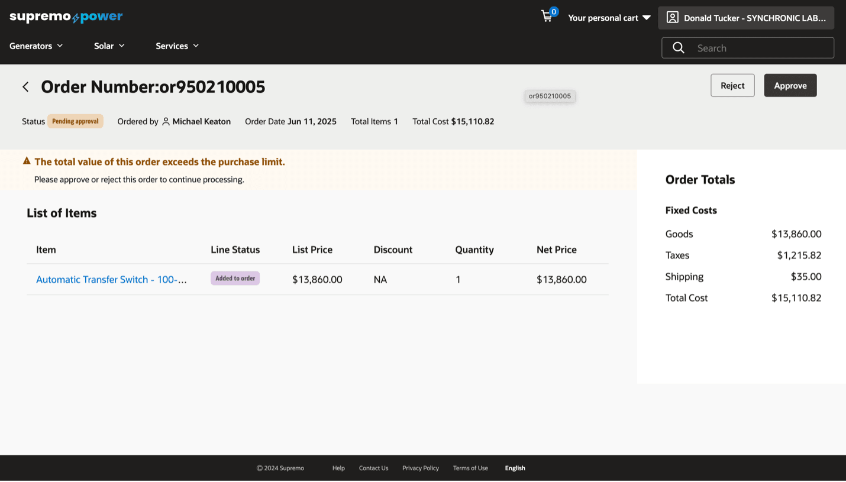Click the Shipping amount $35.00
Viewport: 846px width, 482px height.
(806, 276)
